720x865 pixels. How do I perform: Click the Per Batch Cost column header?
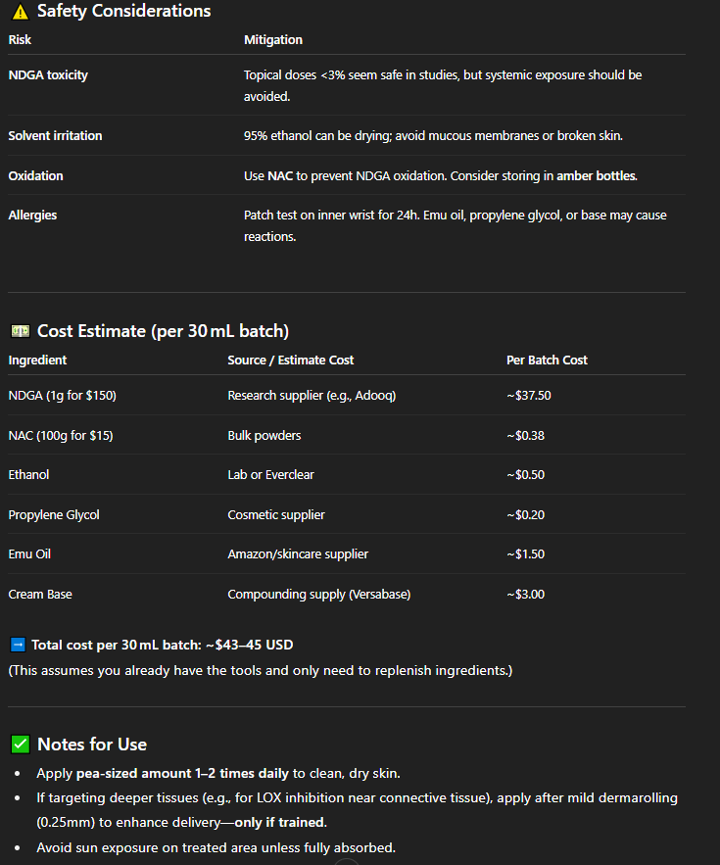547,360
